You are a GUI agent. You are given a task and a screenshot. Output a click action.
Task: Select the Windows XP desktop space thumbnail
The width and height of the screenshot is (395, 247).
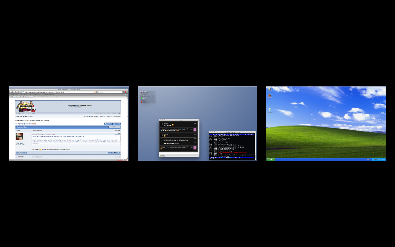[326, 123]
